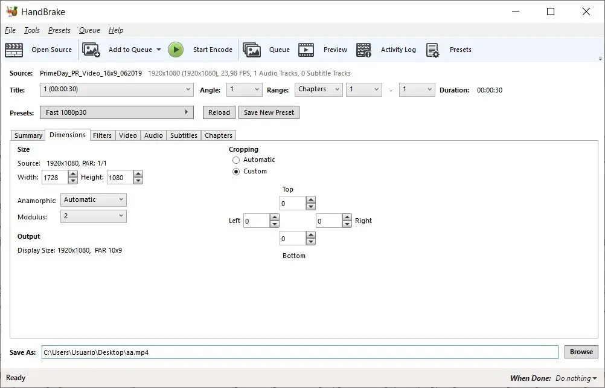The height and width of the screenshot is (388, 605).
Task: Decrease the Top crop value
Action: click(311, 207)
